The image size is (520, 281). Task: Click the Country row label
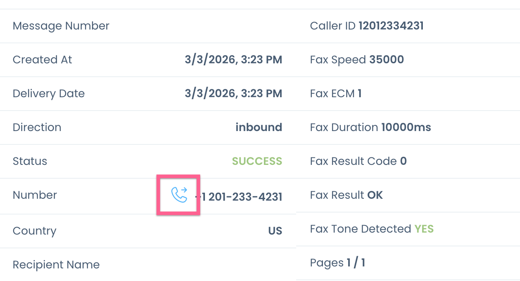34,231
